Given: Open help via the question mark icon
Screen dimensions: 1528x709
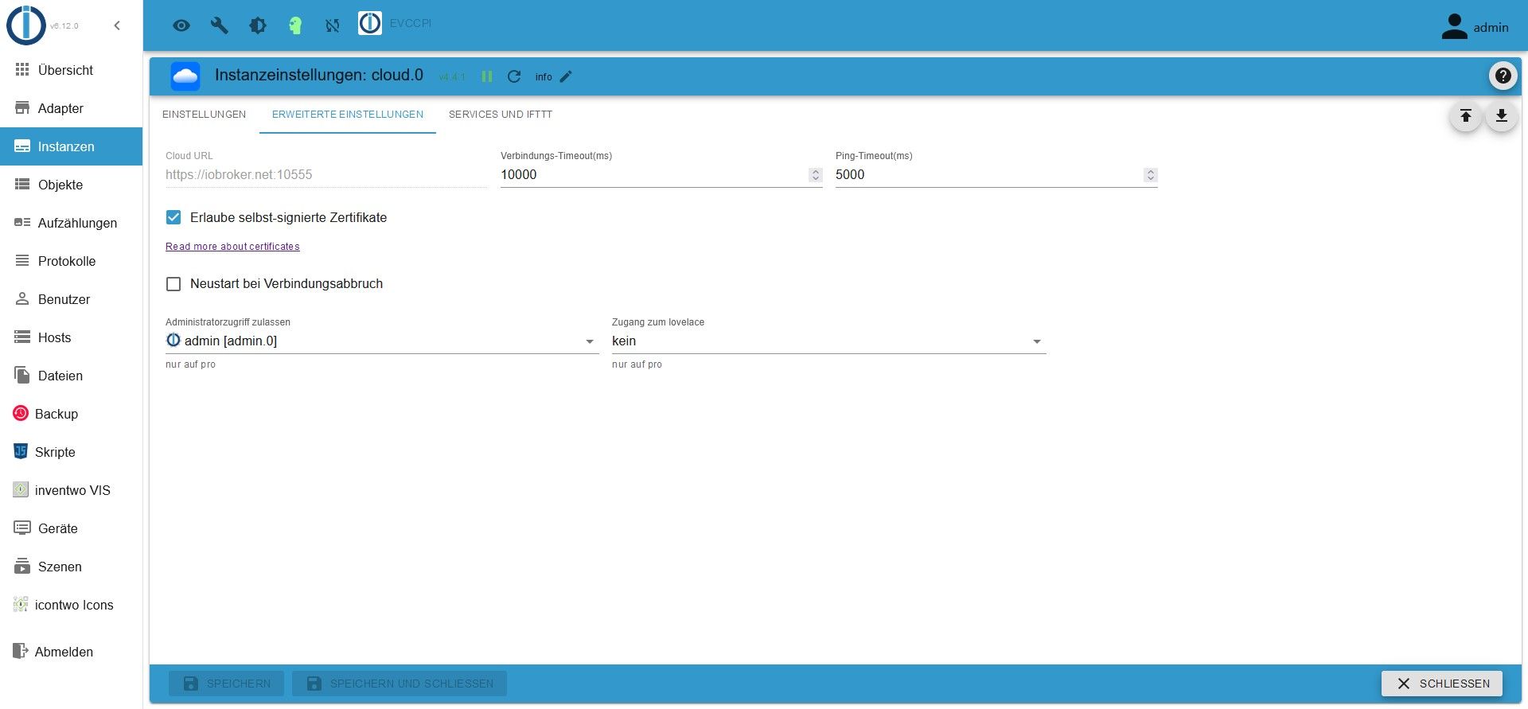Looking at the screenshot, I should pos(1503,76).
